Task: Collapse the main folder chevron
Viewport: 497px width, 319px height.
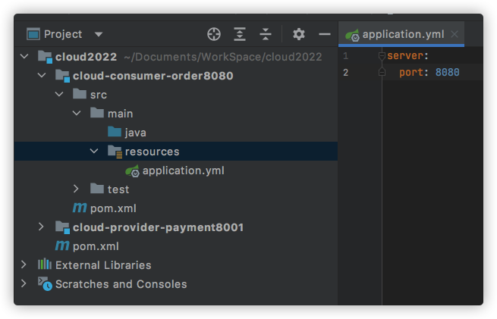Action: pos(77,114)
